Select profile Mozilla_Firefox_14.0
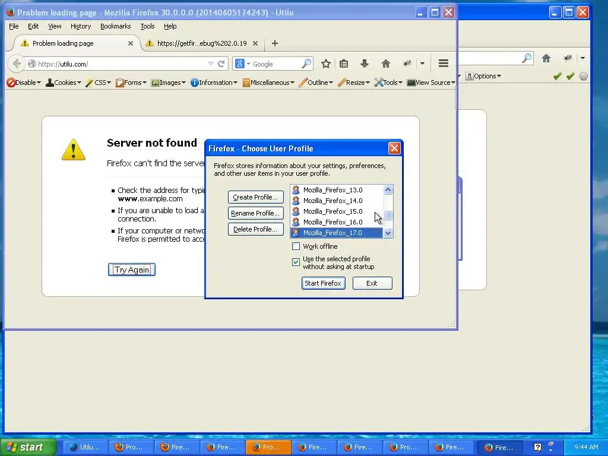 [x=336, y=201]
